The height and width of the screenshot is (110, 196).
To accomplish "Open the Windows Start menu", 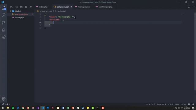I will 3,108.
